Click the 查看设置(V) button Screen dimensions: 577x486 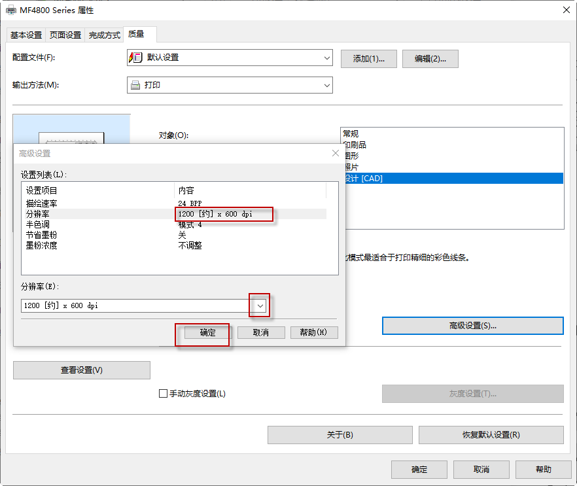coord(82,370)
